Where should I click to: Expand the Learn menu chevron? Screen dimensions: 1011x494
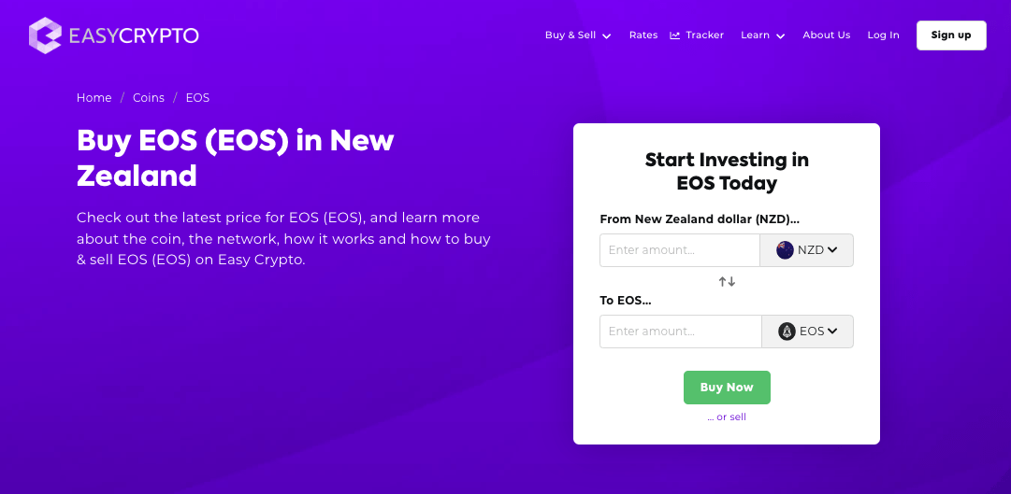[x=781, y=36]
